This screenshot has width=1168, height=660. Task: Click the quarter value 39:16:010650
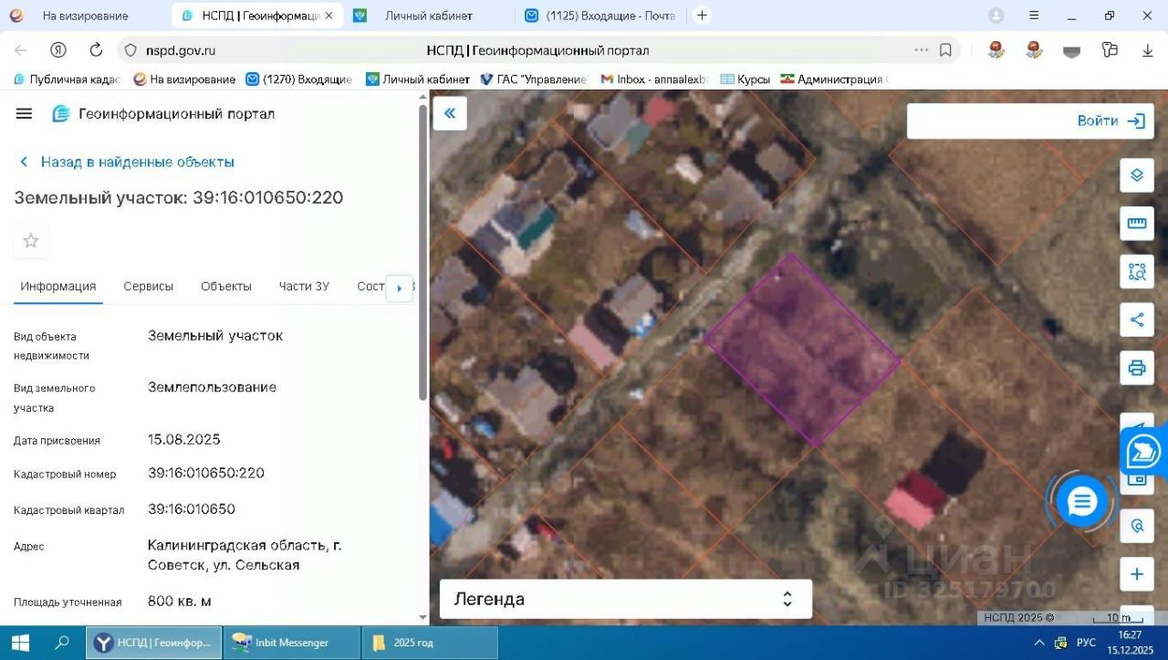tap(192, 508)
